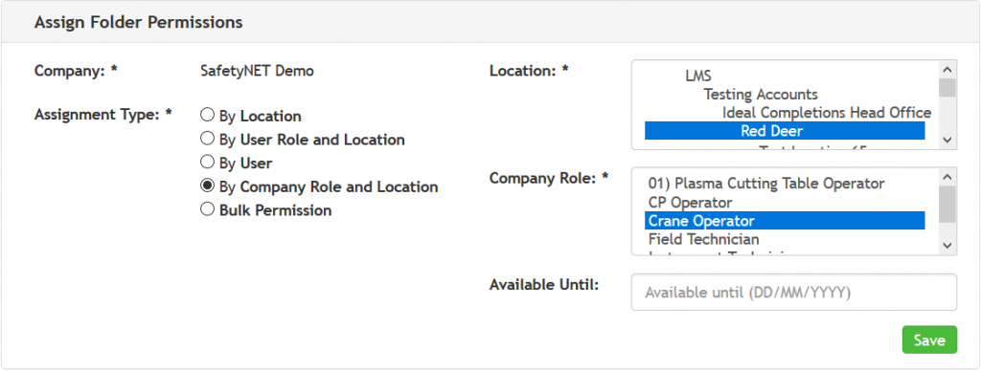The width and height of the screenshot is (981, 371).
Task: Select the By User assignment type
Action: 207,163
